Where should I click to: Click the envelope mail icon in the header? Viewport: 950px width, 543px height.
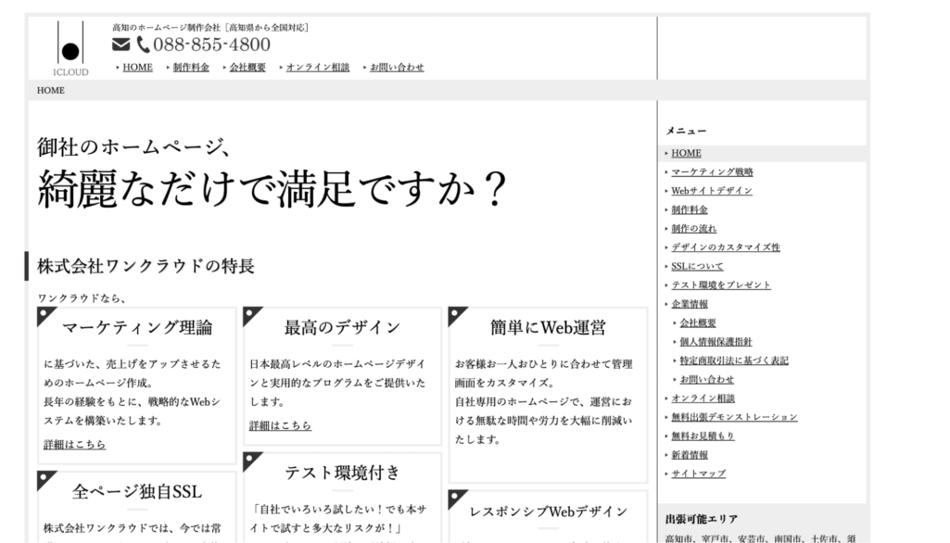pyautogui.click(x=120, y=43)
